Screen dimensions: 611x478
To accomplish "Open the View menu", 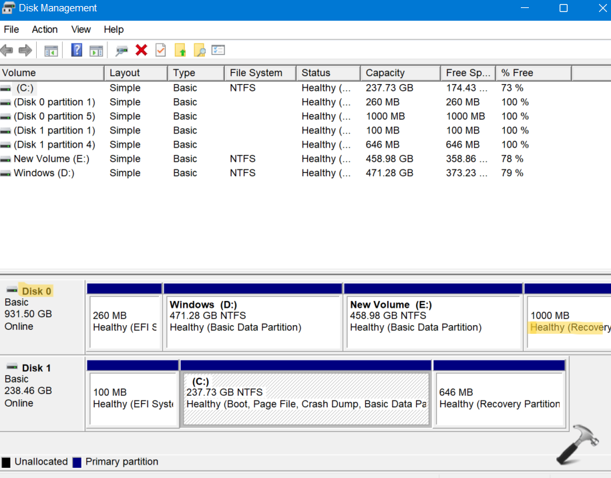I will 81,29.
